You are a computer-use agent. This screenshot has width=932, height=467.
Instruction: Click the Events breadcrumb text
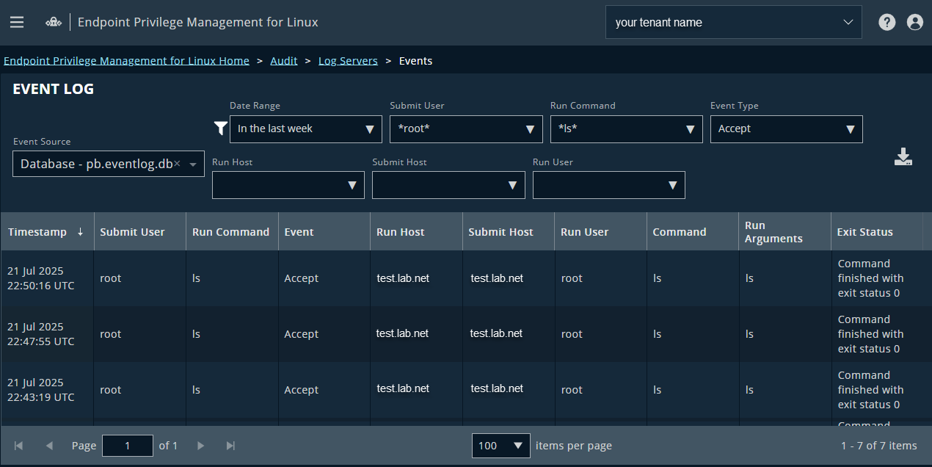[415, 61]
